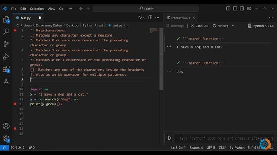Click the command center Search box
Viewport: 277px width, 155px height.
146,9
